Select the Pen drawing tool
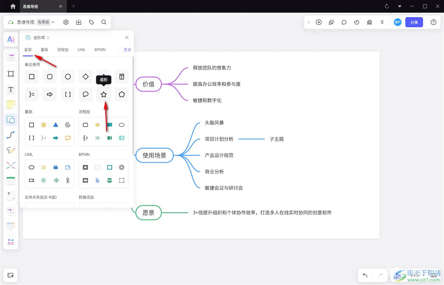The height and width of the screenshot is (285, 444). (x=11, y=150)
